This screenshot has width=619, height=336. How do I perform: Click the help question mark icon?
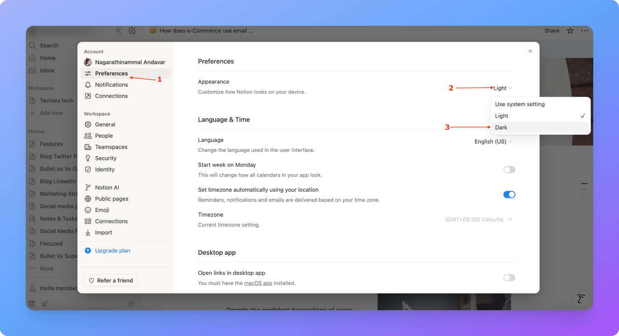(131, 304)
